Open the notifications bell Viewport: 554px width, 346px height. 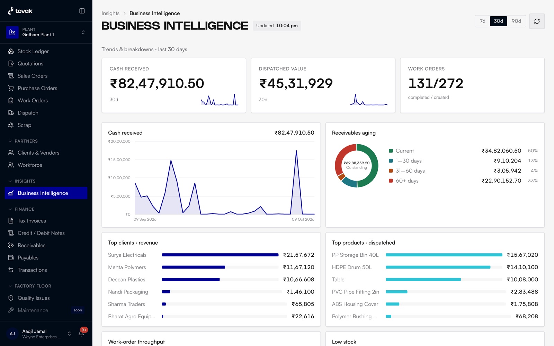tap(81, 334)
